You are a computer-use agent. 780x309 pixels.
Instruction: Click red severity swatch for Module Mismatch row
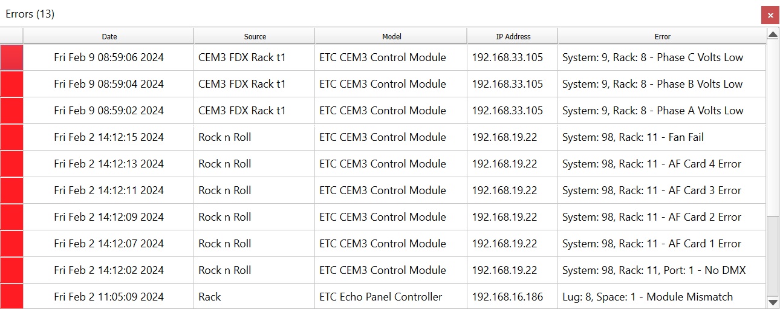[11, 297]
